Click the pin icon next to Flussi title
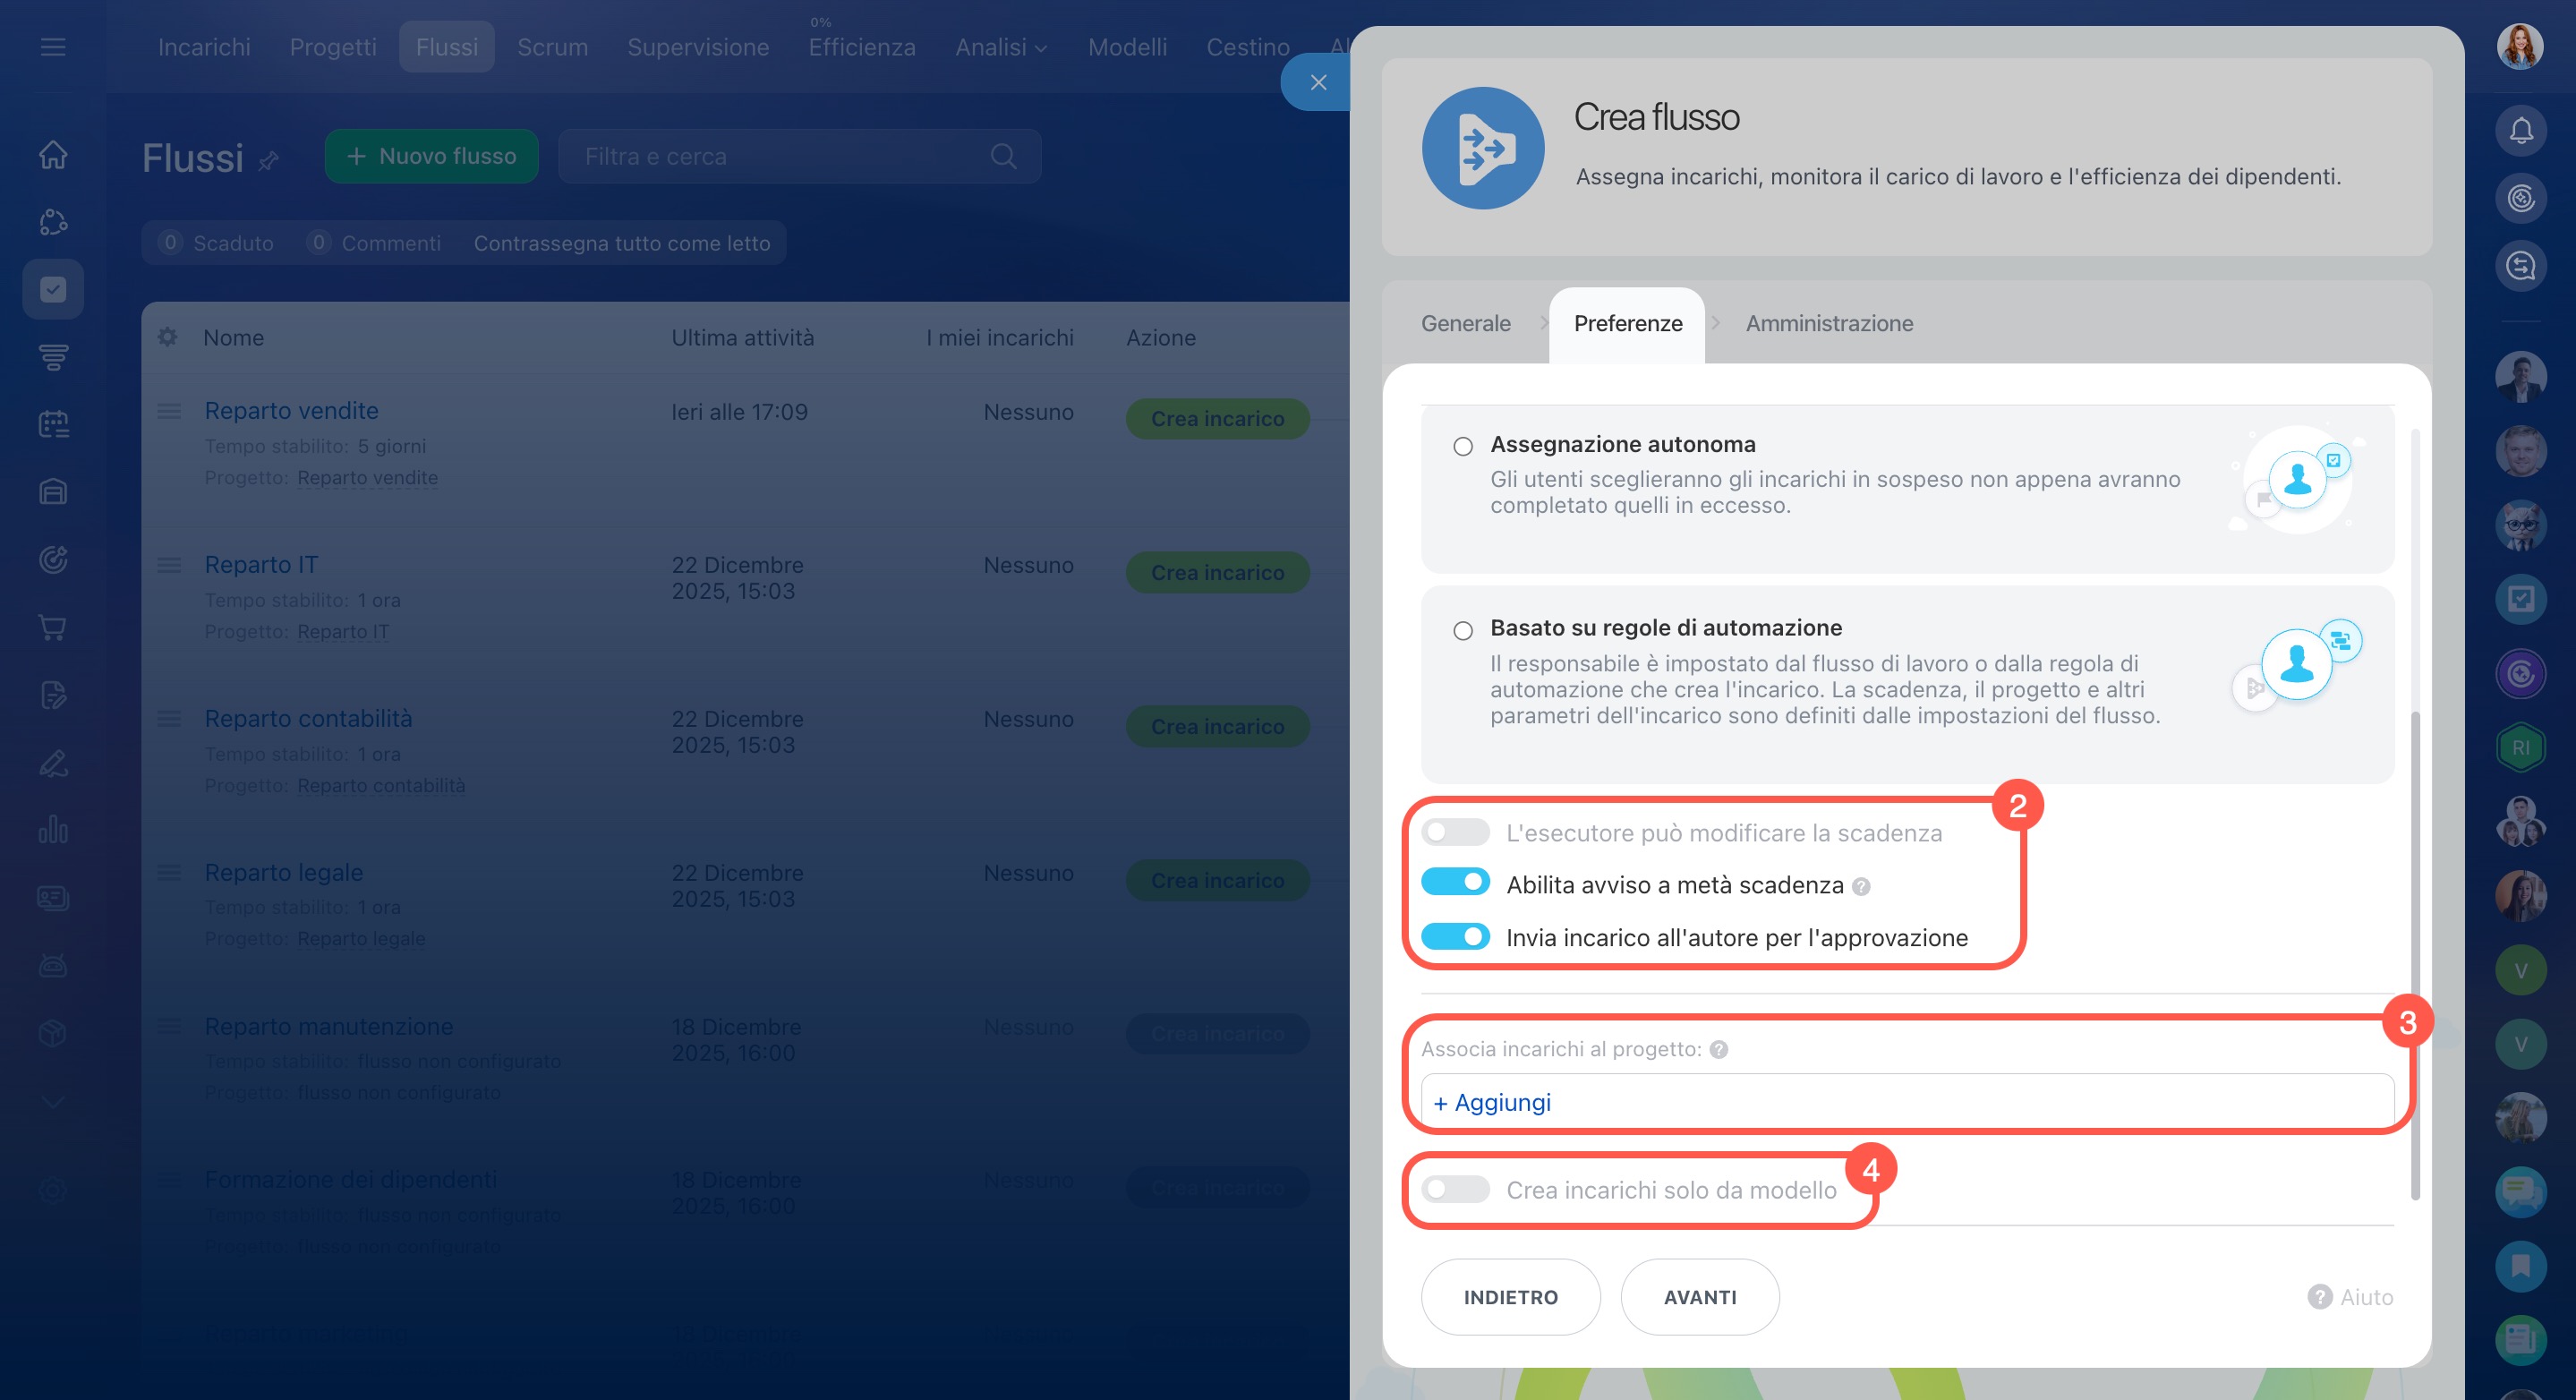2576x1400 pixels. pos(268,160)
